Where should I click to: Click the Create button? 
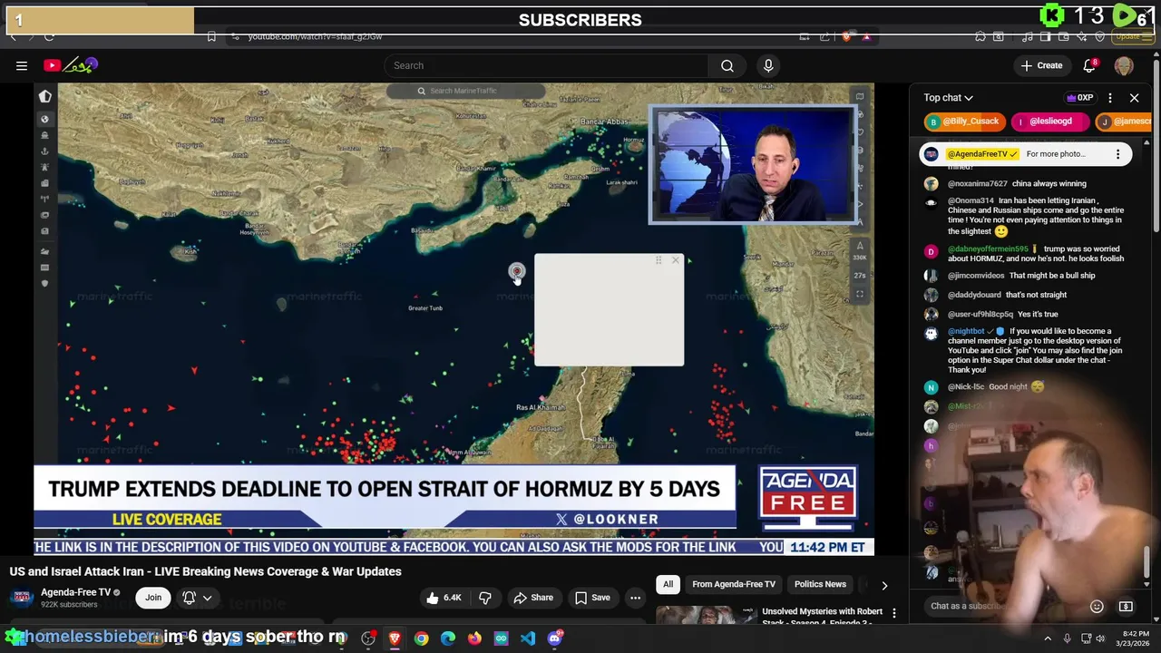click(x=1041, y=65)
